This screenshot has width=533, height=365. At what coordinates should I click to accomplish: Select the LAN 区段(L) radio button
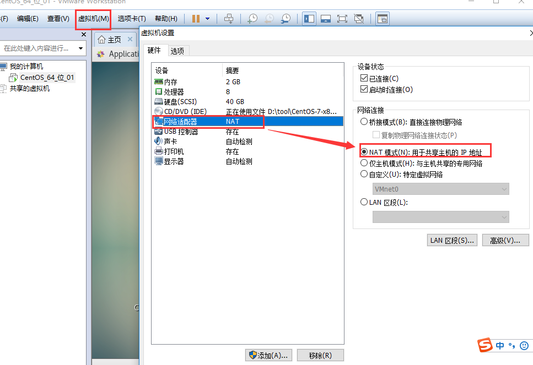tap(364, 202)
